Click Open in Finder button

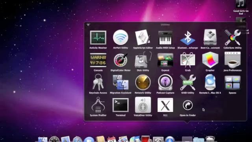click(x=188, y=105)
